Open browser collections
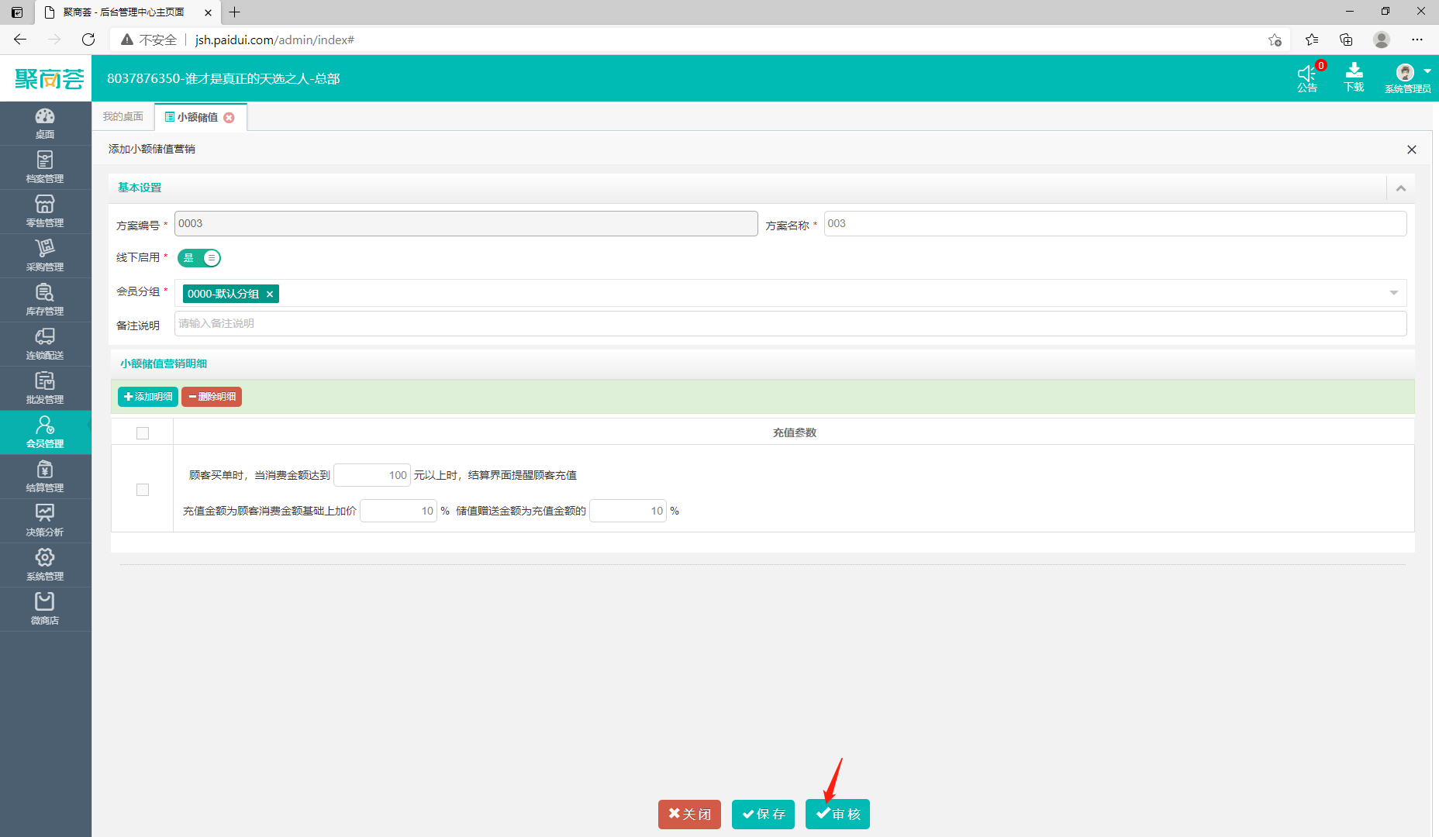The image size is (1439, 837). [x=1346, y=40]
